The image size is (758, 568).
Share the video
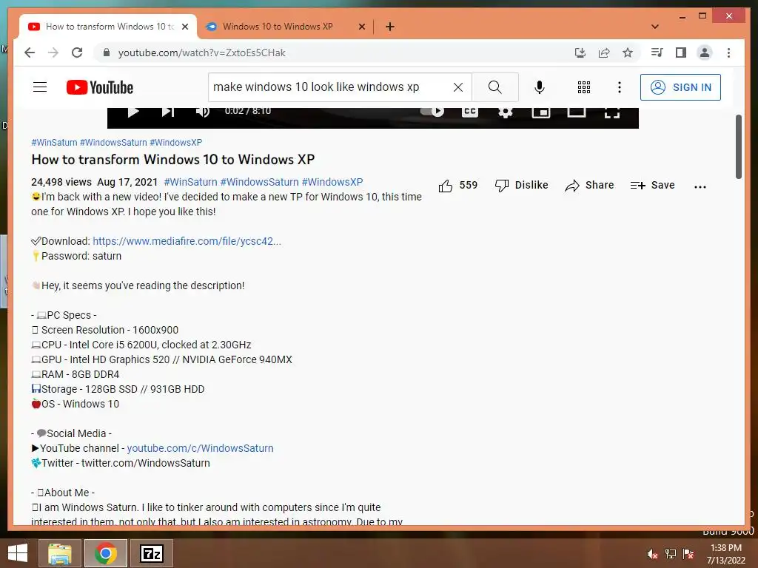(589, 186)
